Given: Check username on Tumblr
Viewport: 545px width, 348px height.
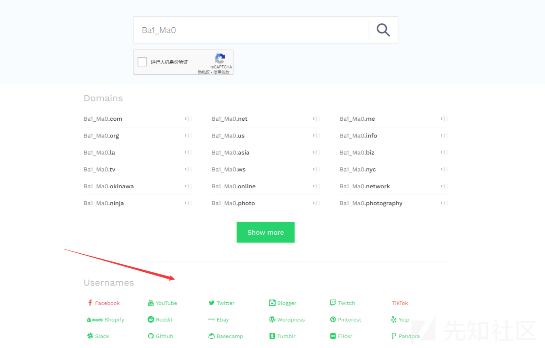Looking at the screenshot, I should pos(282,336).
